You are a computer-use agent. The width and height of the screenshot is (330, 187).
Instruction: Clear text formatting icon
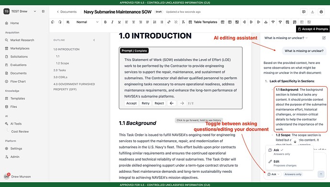tap(183, 22)
